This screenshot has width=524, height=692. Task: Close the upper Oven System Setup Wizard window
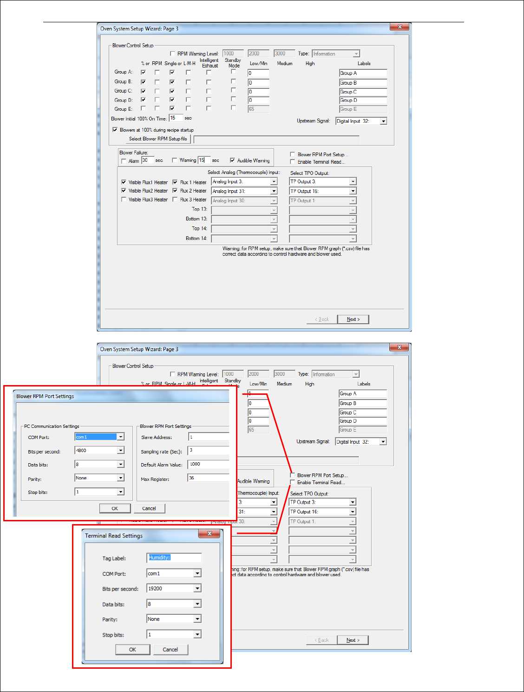(x=400, y=27)
